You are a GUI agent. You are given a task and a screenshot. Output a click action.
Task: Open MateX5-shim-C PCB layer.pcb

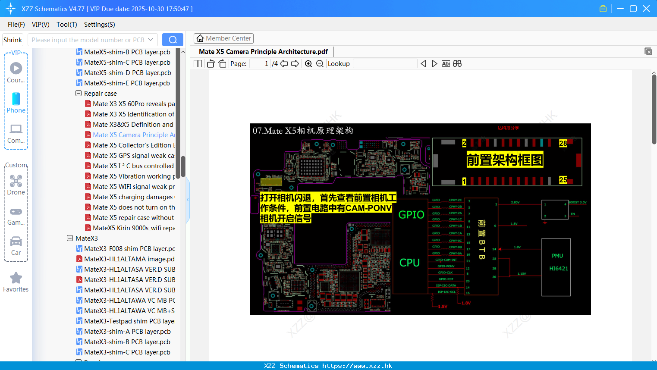[x=123, y=63]
